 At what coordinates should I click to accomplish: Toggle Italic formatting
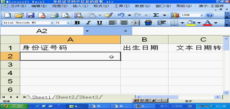coord(88,23)
